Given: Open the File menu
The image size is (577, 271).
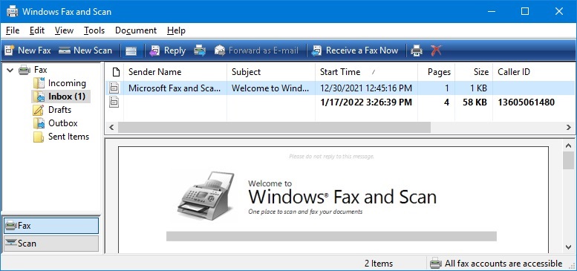Looking at the screenshot, I should 13,30.
